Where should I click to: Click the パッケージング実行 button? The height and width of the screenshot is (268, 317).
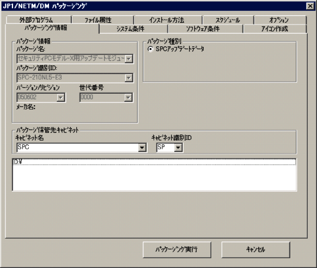177,249
